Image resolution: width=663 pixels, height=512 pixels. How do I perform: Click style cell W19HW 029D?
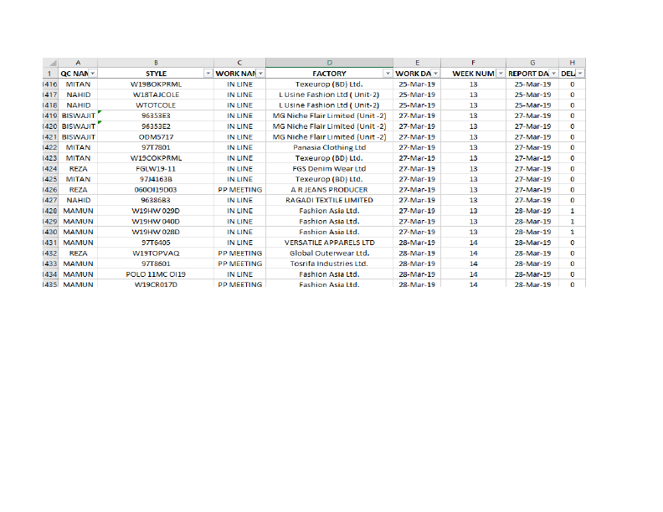[x=156, y=211]
